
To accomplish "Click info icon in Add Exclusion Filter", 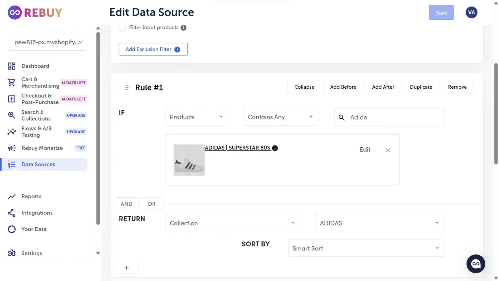I will point(177,49).
